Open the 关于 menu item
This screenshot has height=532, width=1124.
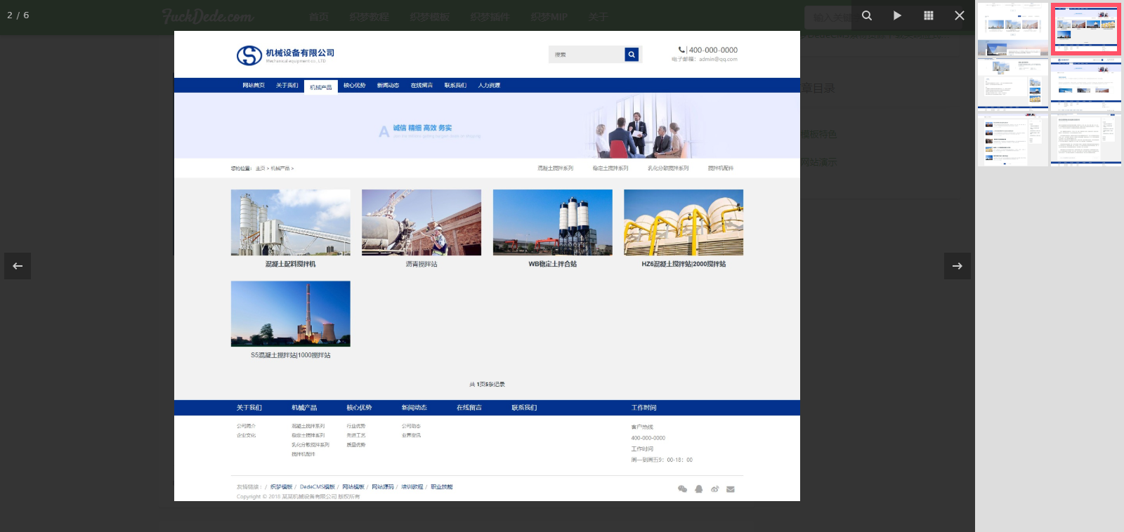pyautogui.click(x=598, y=17)
